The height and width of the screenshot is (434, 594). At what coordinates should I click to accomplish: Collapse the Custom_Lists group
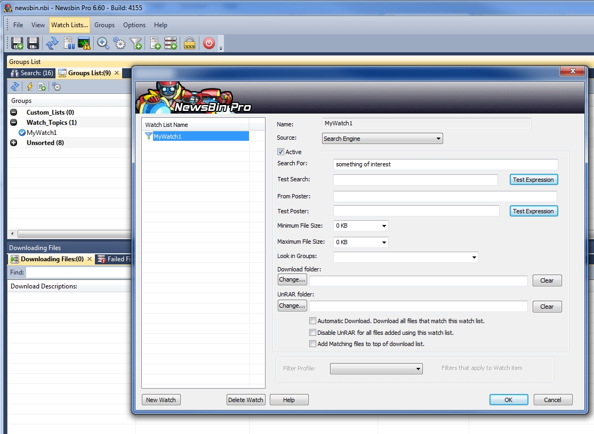(x=14, y=112)
